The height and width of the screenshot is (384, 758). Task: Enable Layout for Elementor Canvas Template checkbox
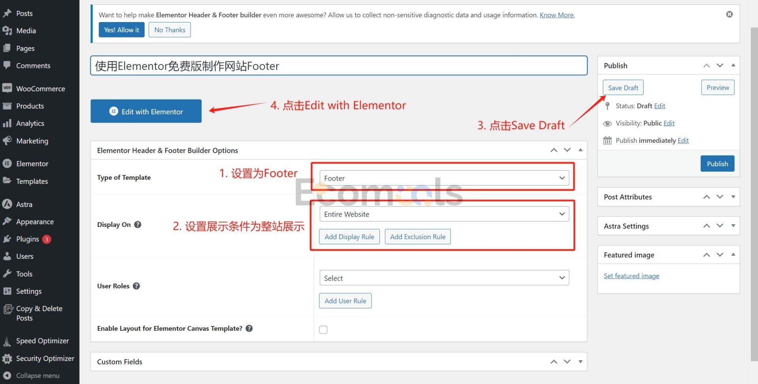coord(323,330)
